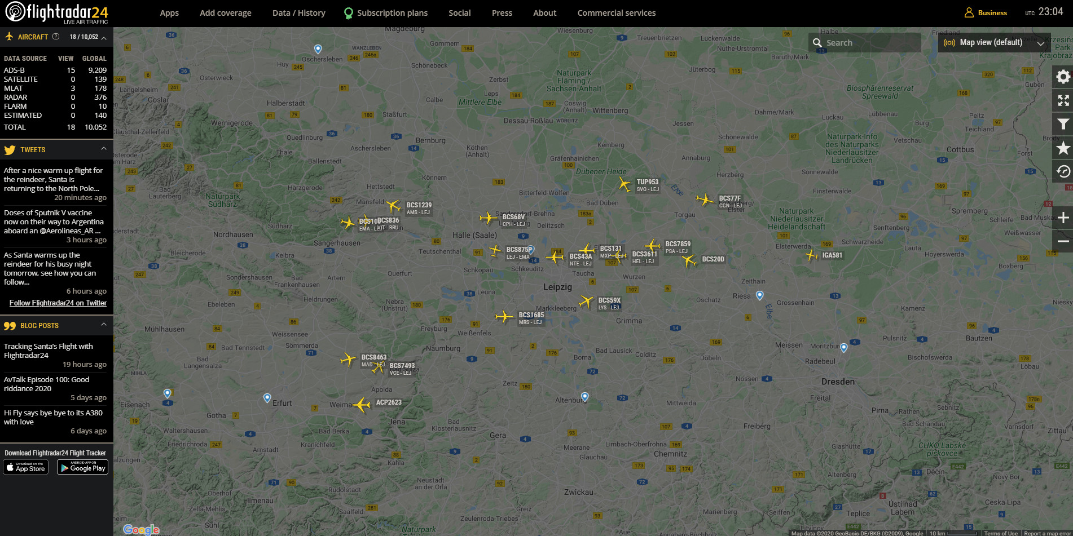
Task: Select aircraft IGA581 plane icon
Action: point(812,256)
